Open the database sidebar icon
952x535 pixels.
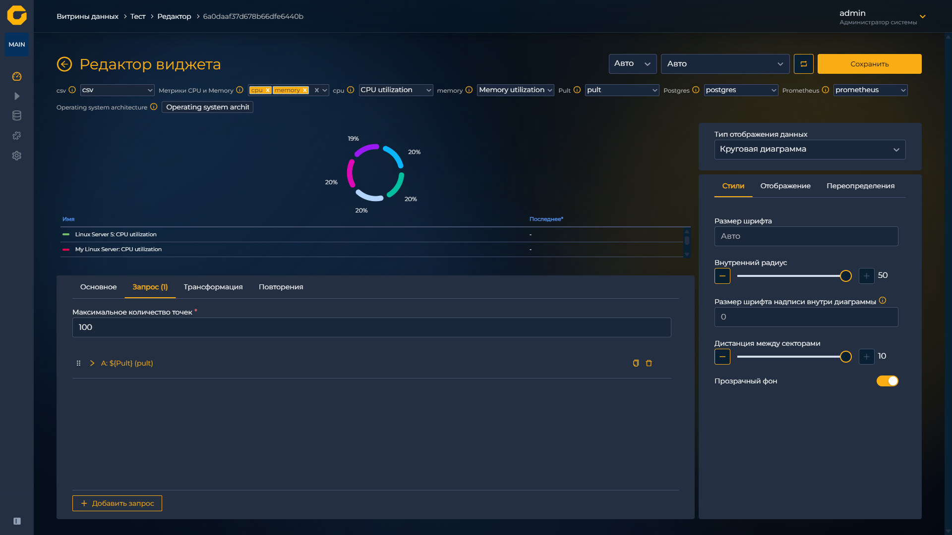click(17, 116)
